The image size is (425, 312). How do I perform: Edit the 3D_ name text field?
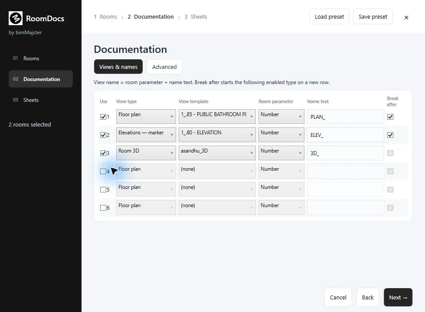click(x=345, y=153)
